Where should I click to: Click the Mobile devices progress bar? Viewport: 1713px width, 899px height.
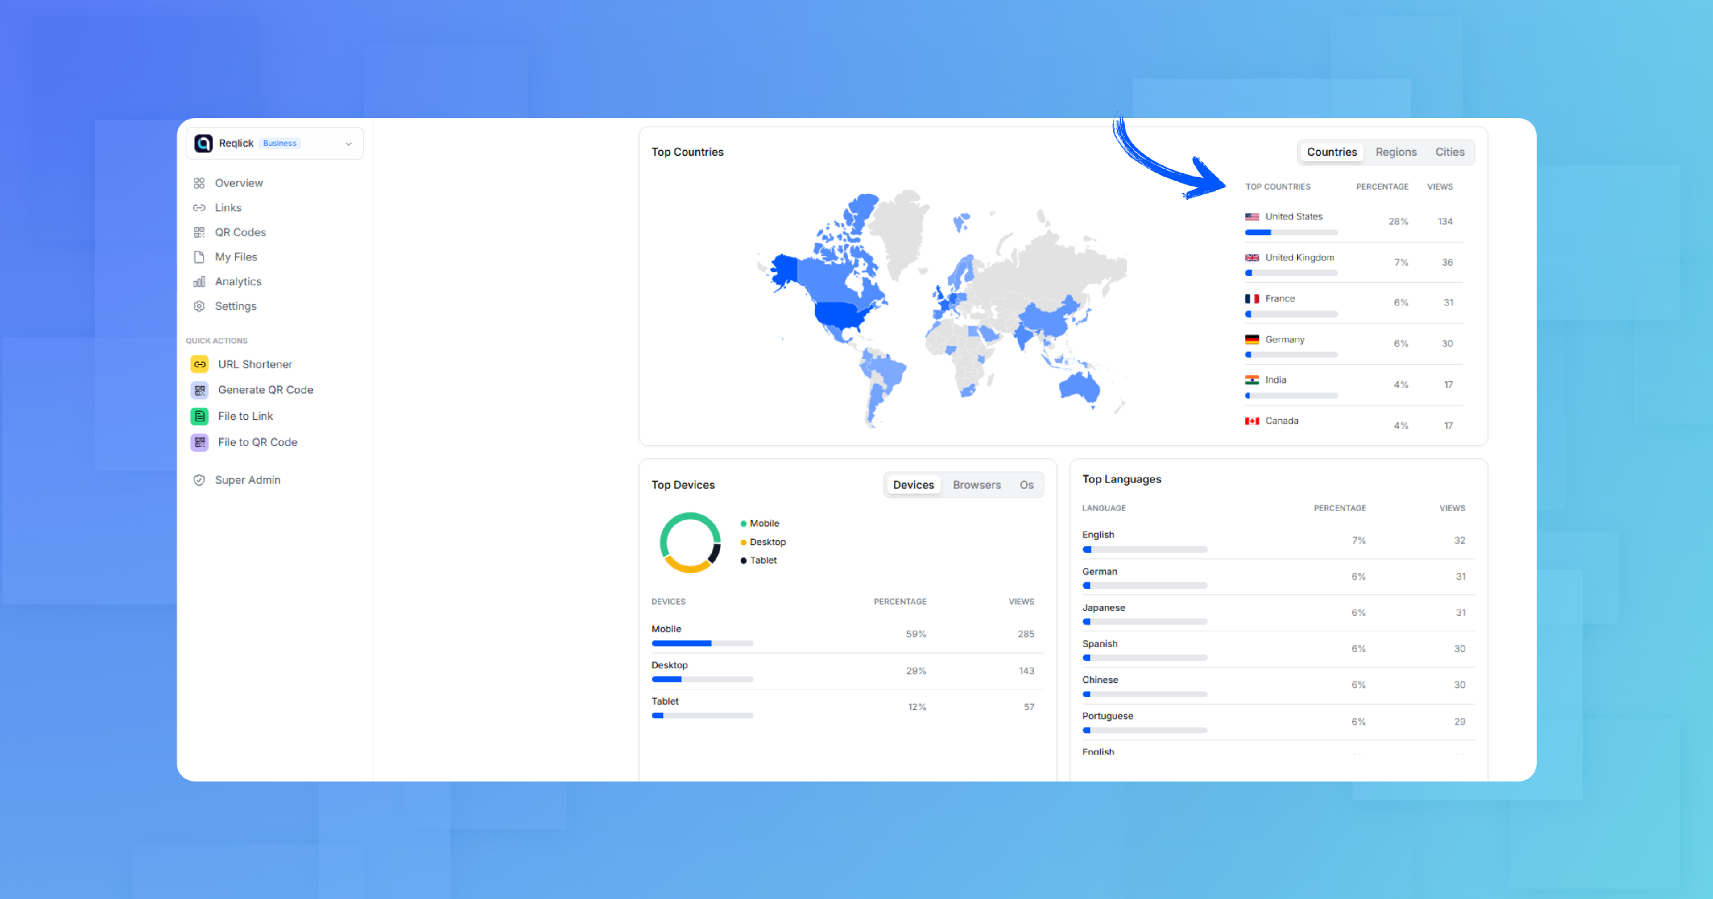tap(702, 643)
